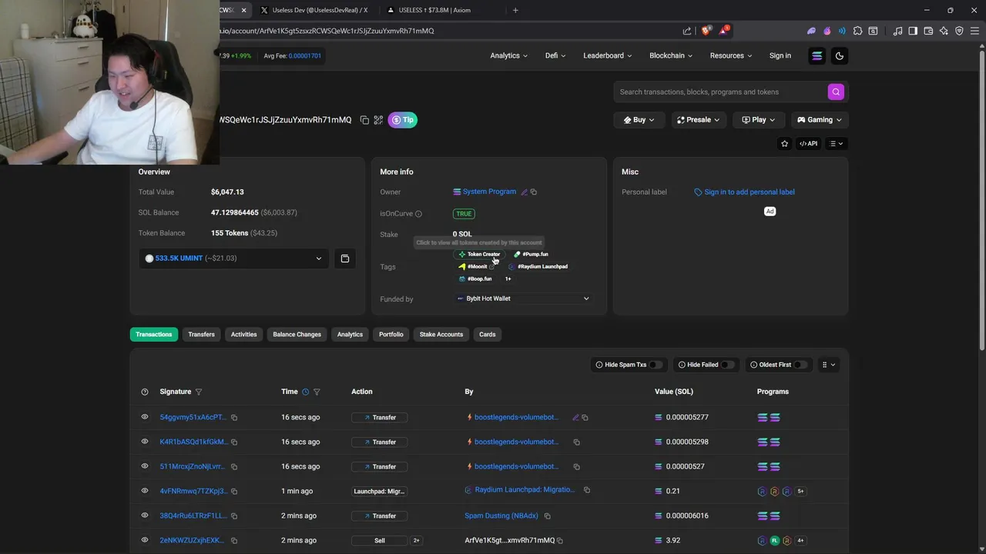Preview transaction 511MrcxjZnoNjLvrr with eye icon
The width and height of the screenshot is (986, 554).
coord(144,466)
